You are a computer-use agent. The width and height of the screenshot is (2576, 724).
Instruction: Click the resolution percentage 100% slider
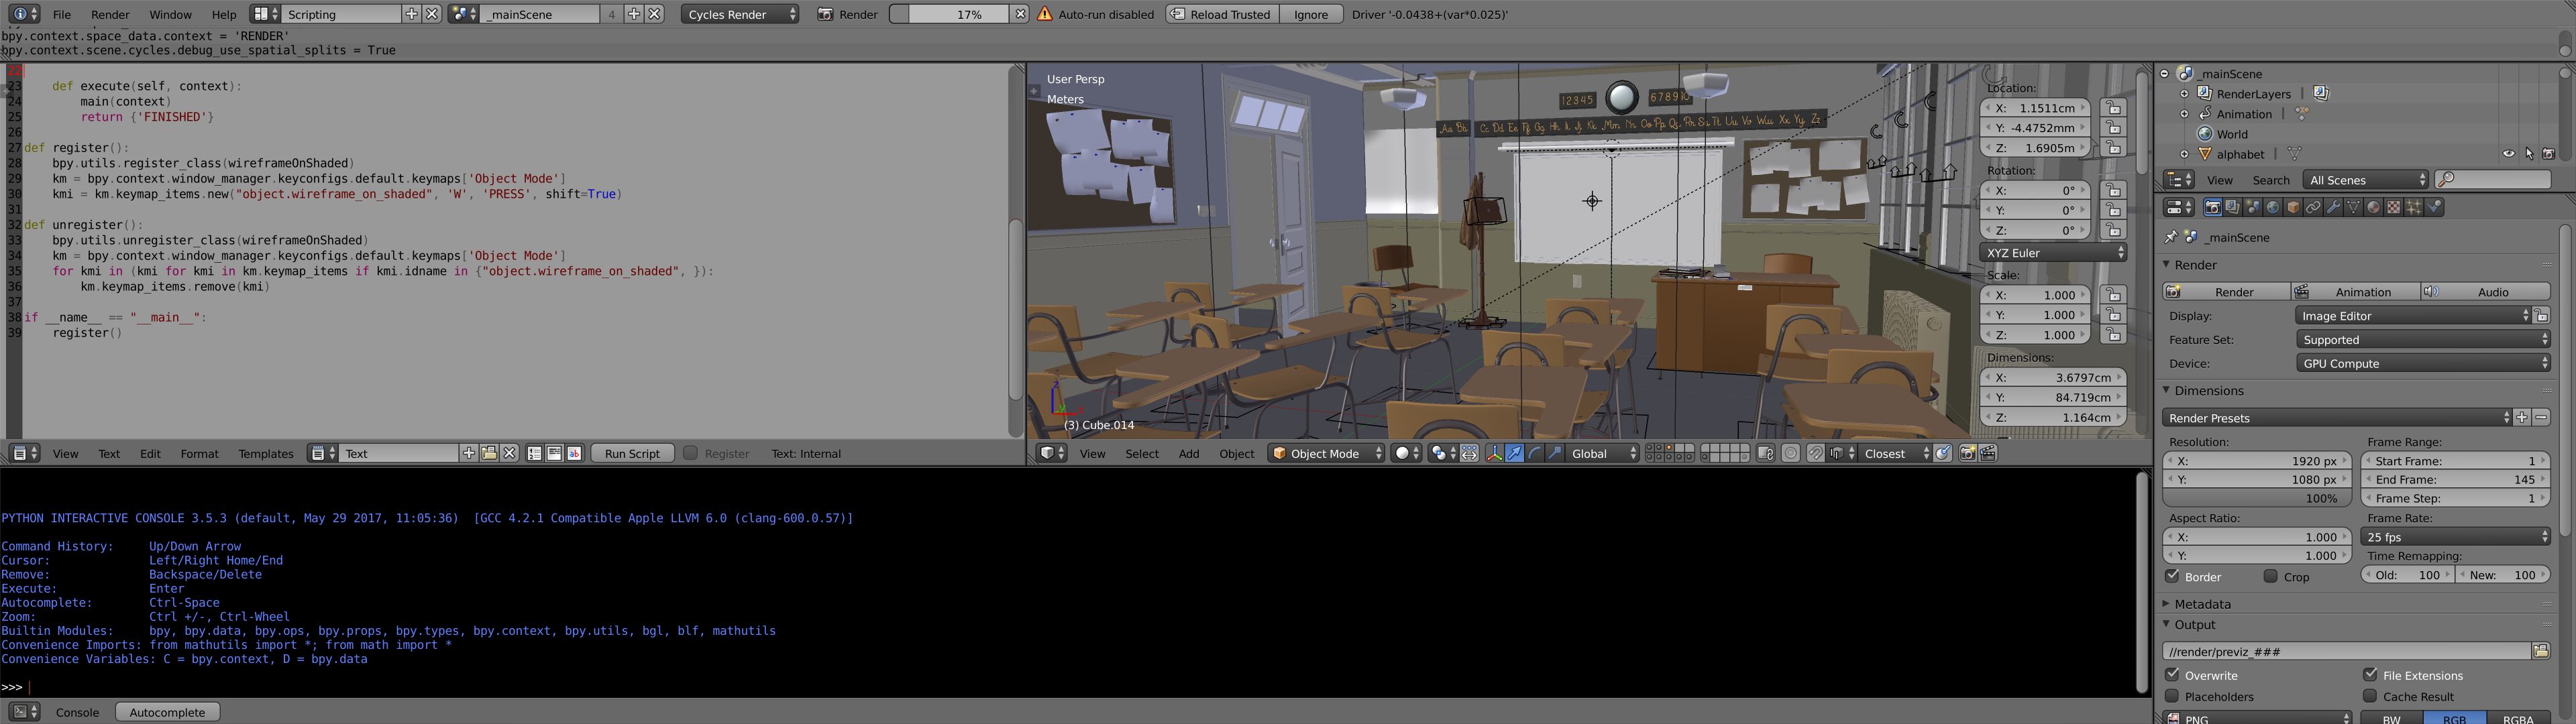coord(2256,498)
